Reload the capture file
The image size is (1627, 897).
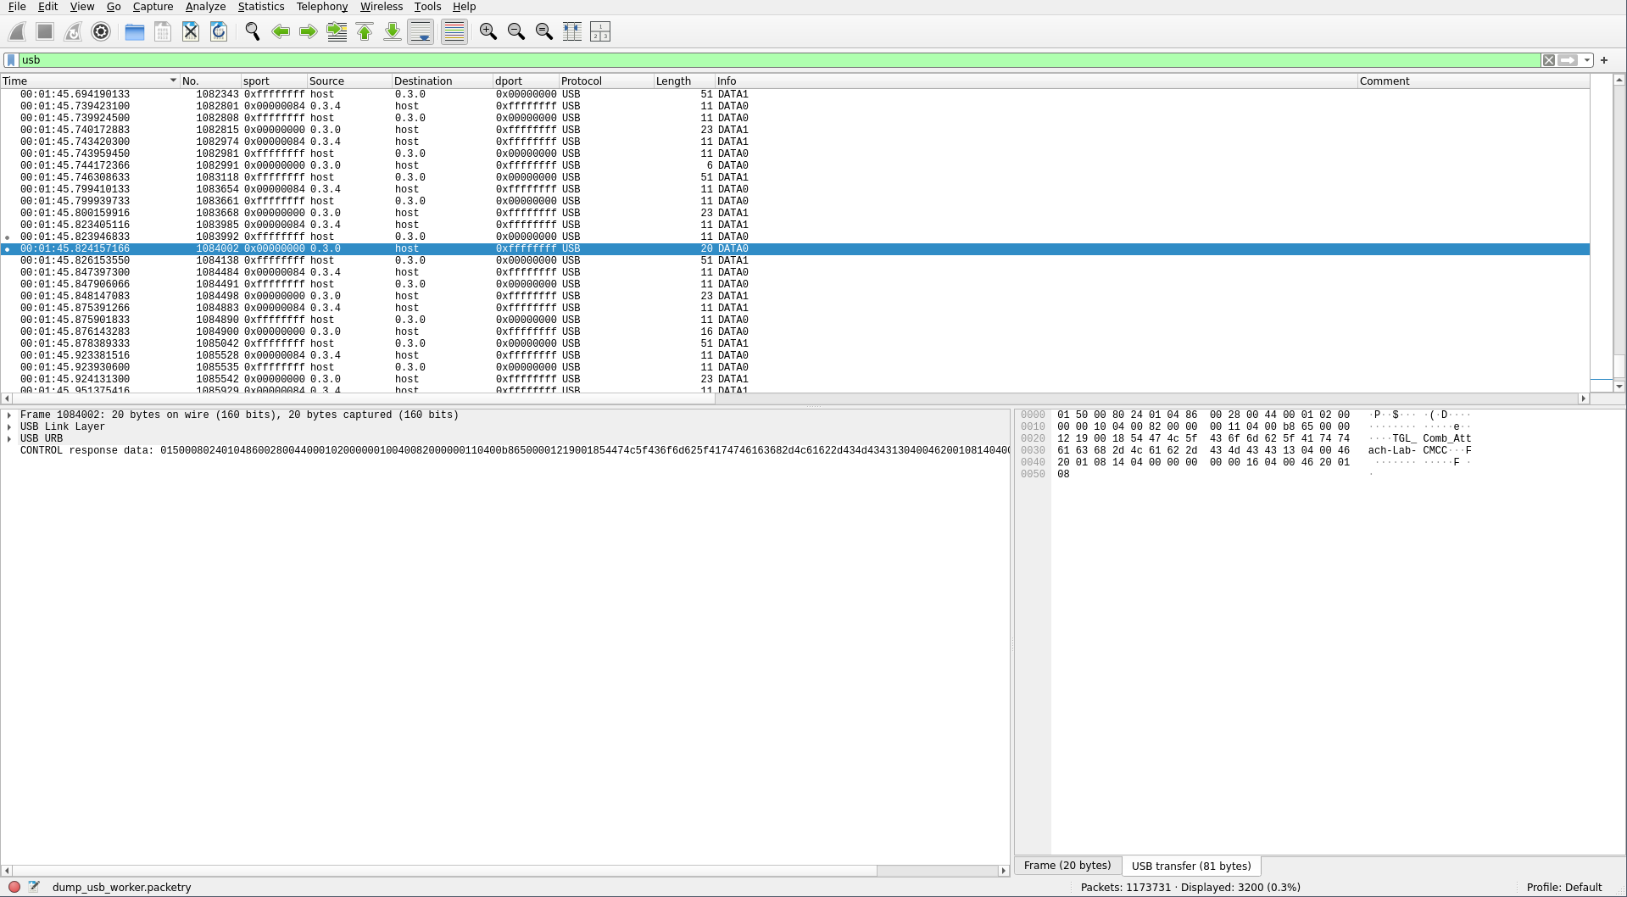[x=218, y=31]
